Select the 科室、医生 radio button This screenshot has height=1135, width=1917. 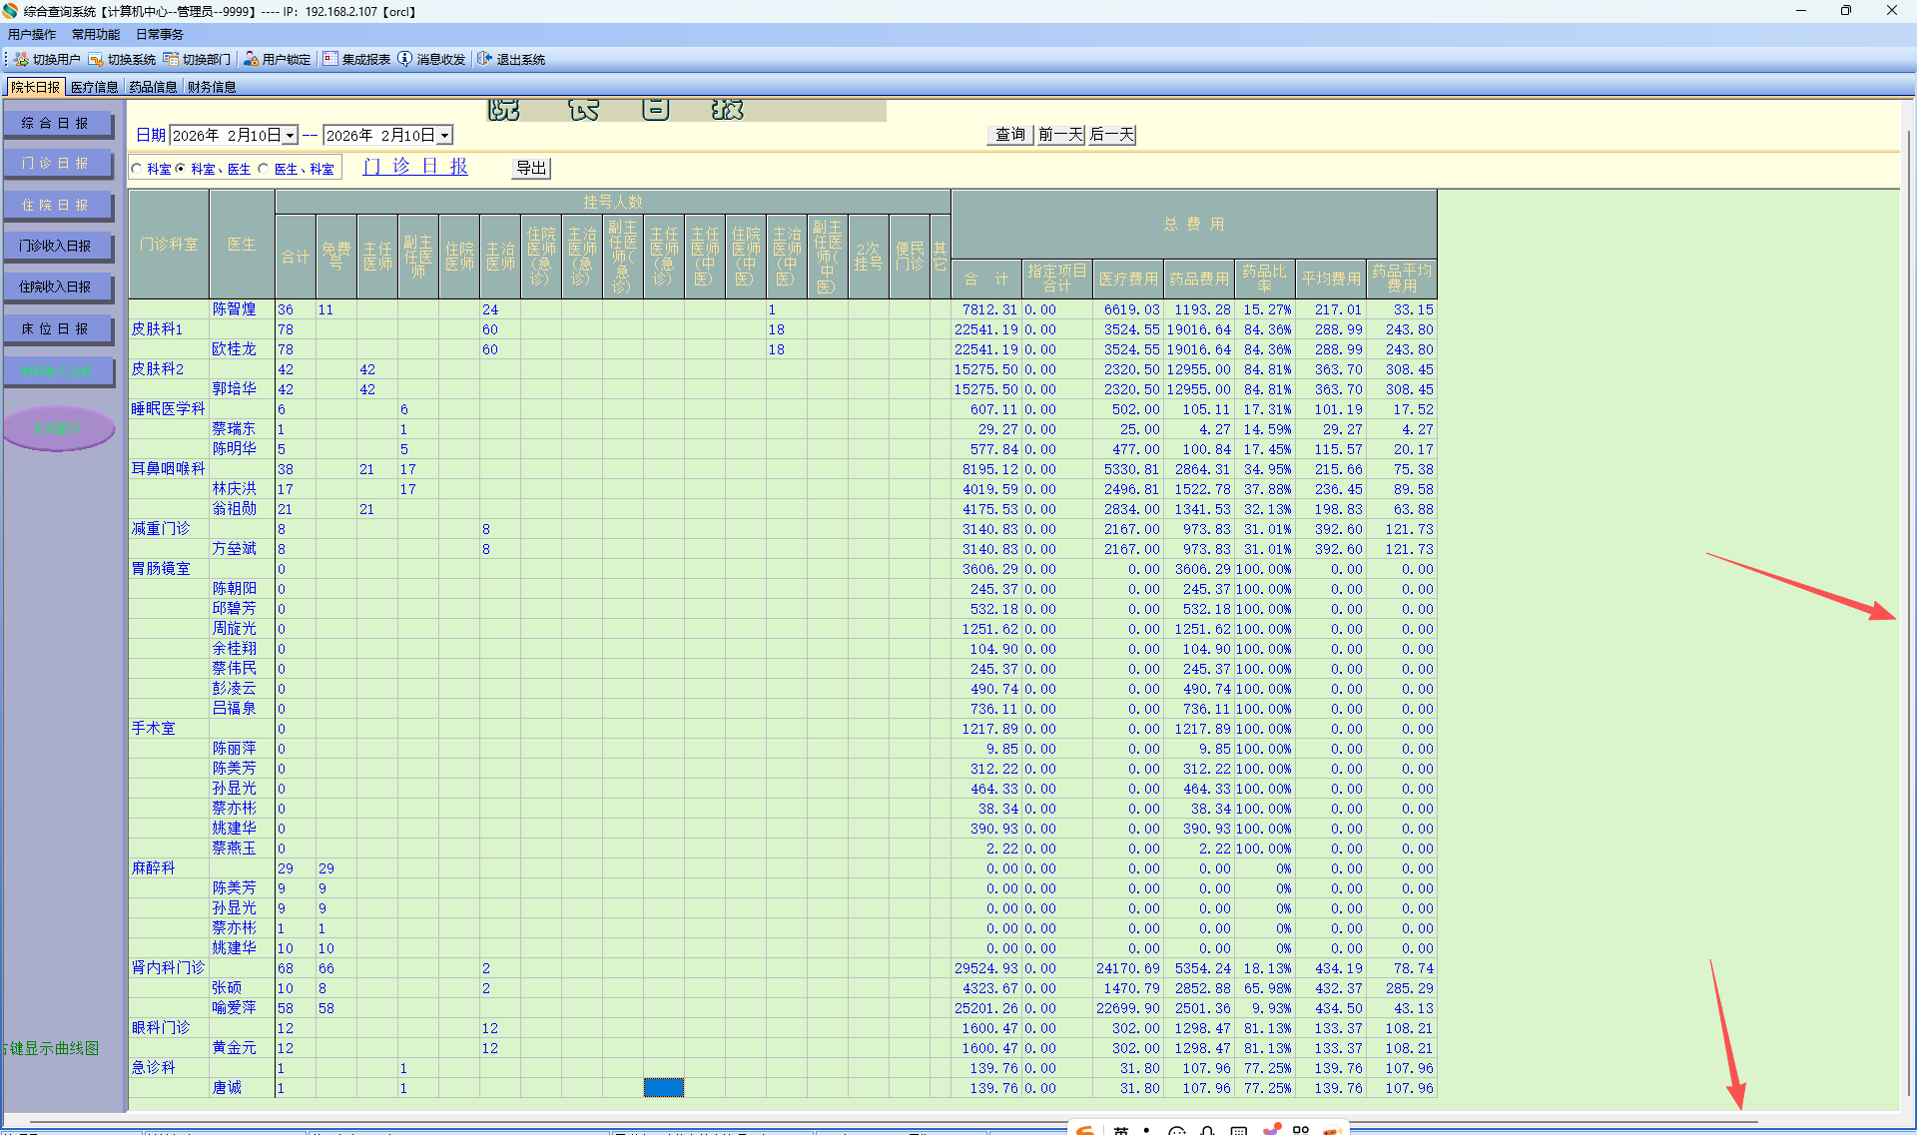point(181,169)
